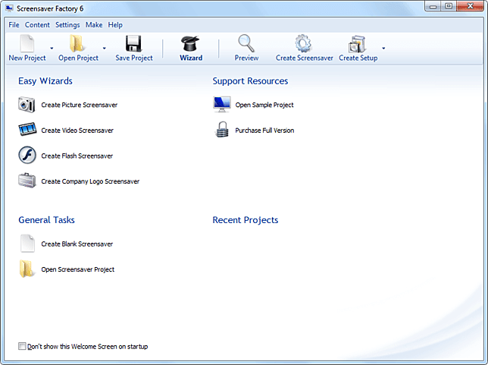The width and height of the screenshot is (488, 365).
Task: Tick Don't show this Welcome Screen checkbox
Action: [x=22, y=346]
